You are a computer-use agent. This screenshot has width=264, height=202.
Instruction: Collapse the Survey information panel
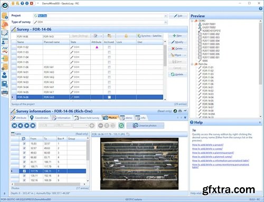(185, 111)
